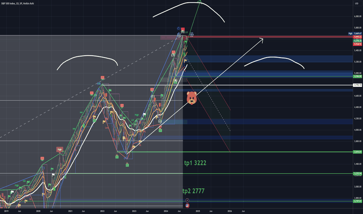Click the US flag economic event icon
This screenshot has width=363, height=214.
coord(187,205)
